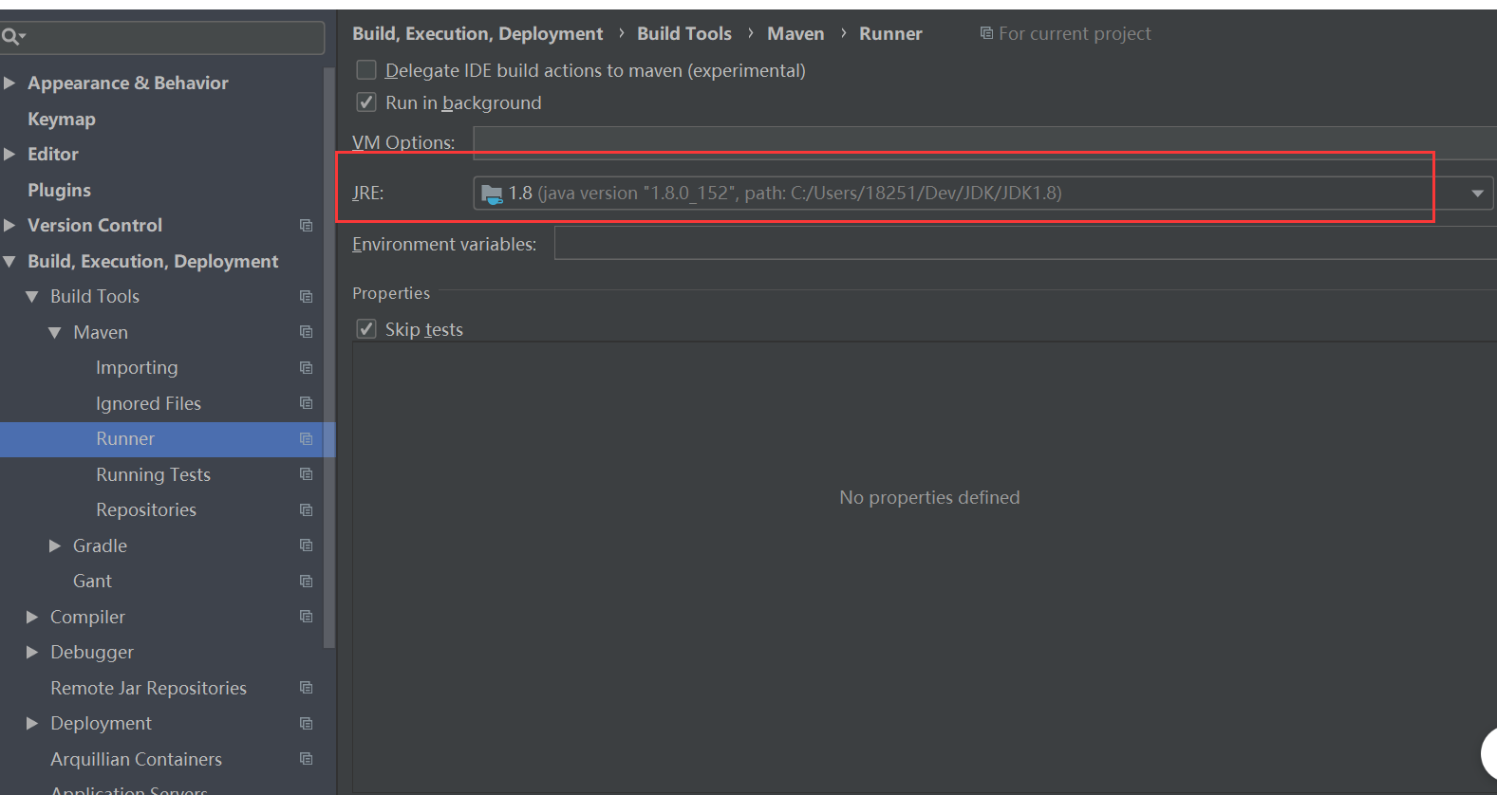Select Importing under Maven
The height and width of the screenshot is (795, 1497).
(x=137, y=368)
